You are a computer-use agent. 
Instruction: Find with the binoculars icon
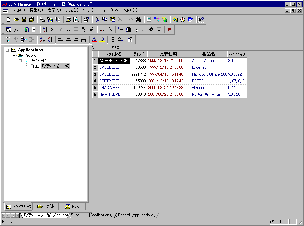[x=138, y=19]
